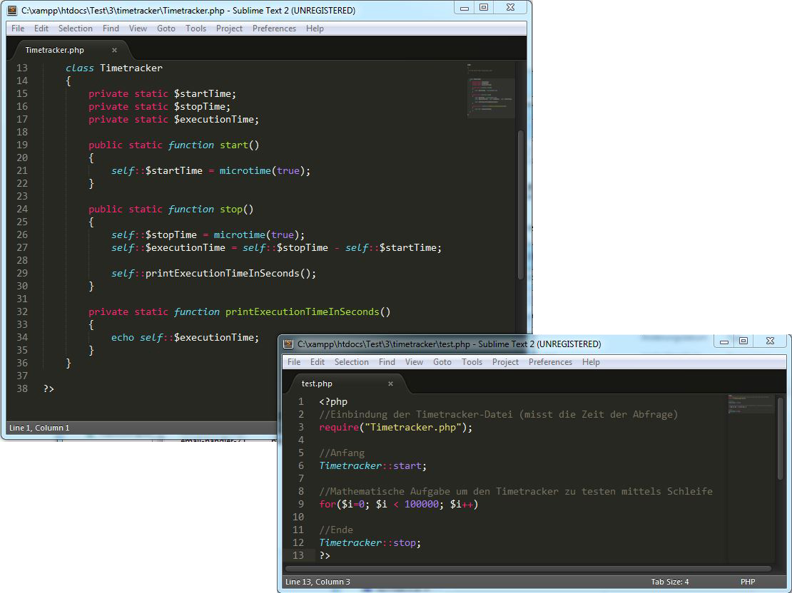The width and height of the screenshot is (792, 593).
Task: Maximize the test.php window
Action: 743,341
